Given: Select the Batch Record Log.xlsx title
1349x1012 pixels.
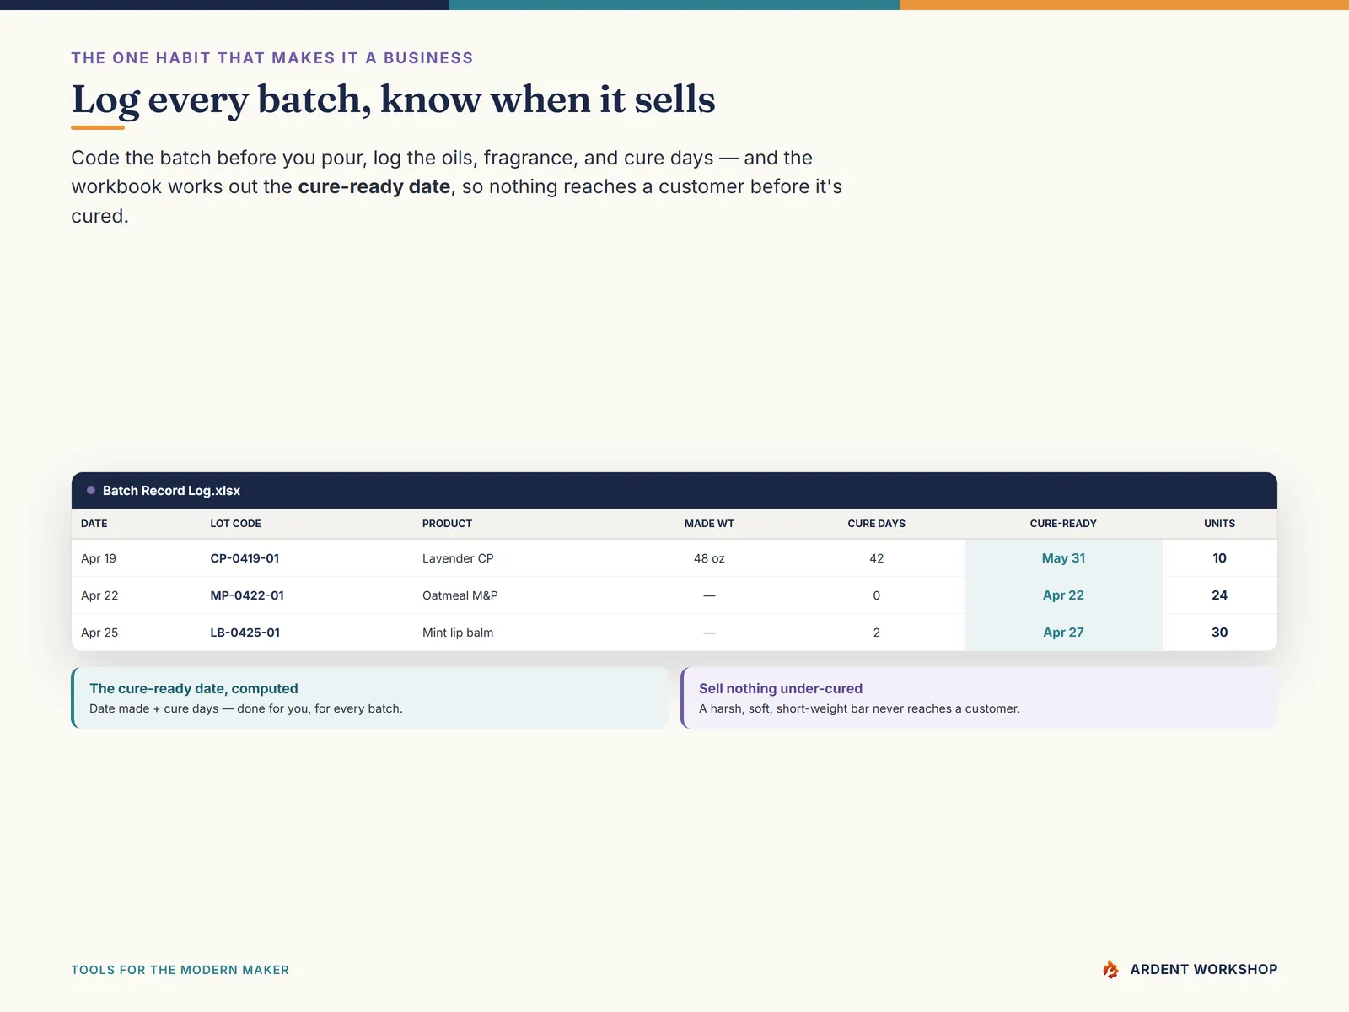Looking at the screenshot, I should pos(171,491).
